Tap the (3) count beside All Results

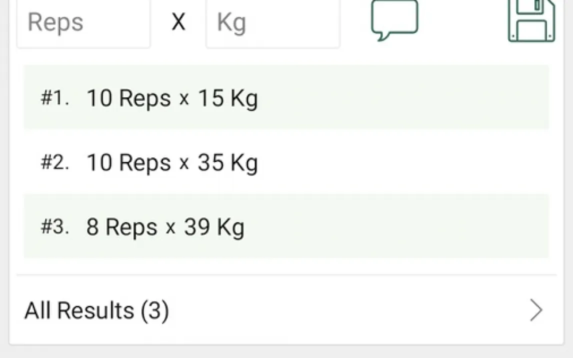coord(154,310)
